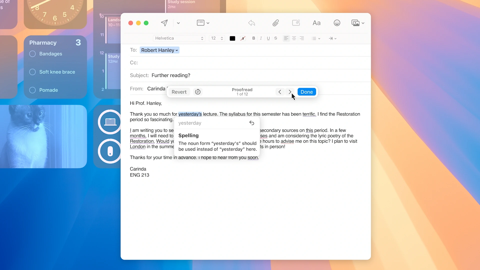This screenshot has width=480, height=270.
Task: Open the list style dropdown
Action: tap(316, 38)
